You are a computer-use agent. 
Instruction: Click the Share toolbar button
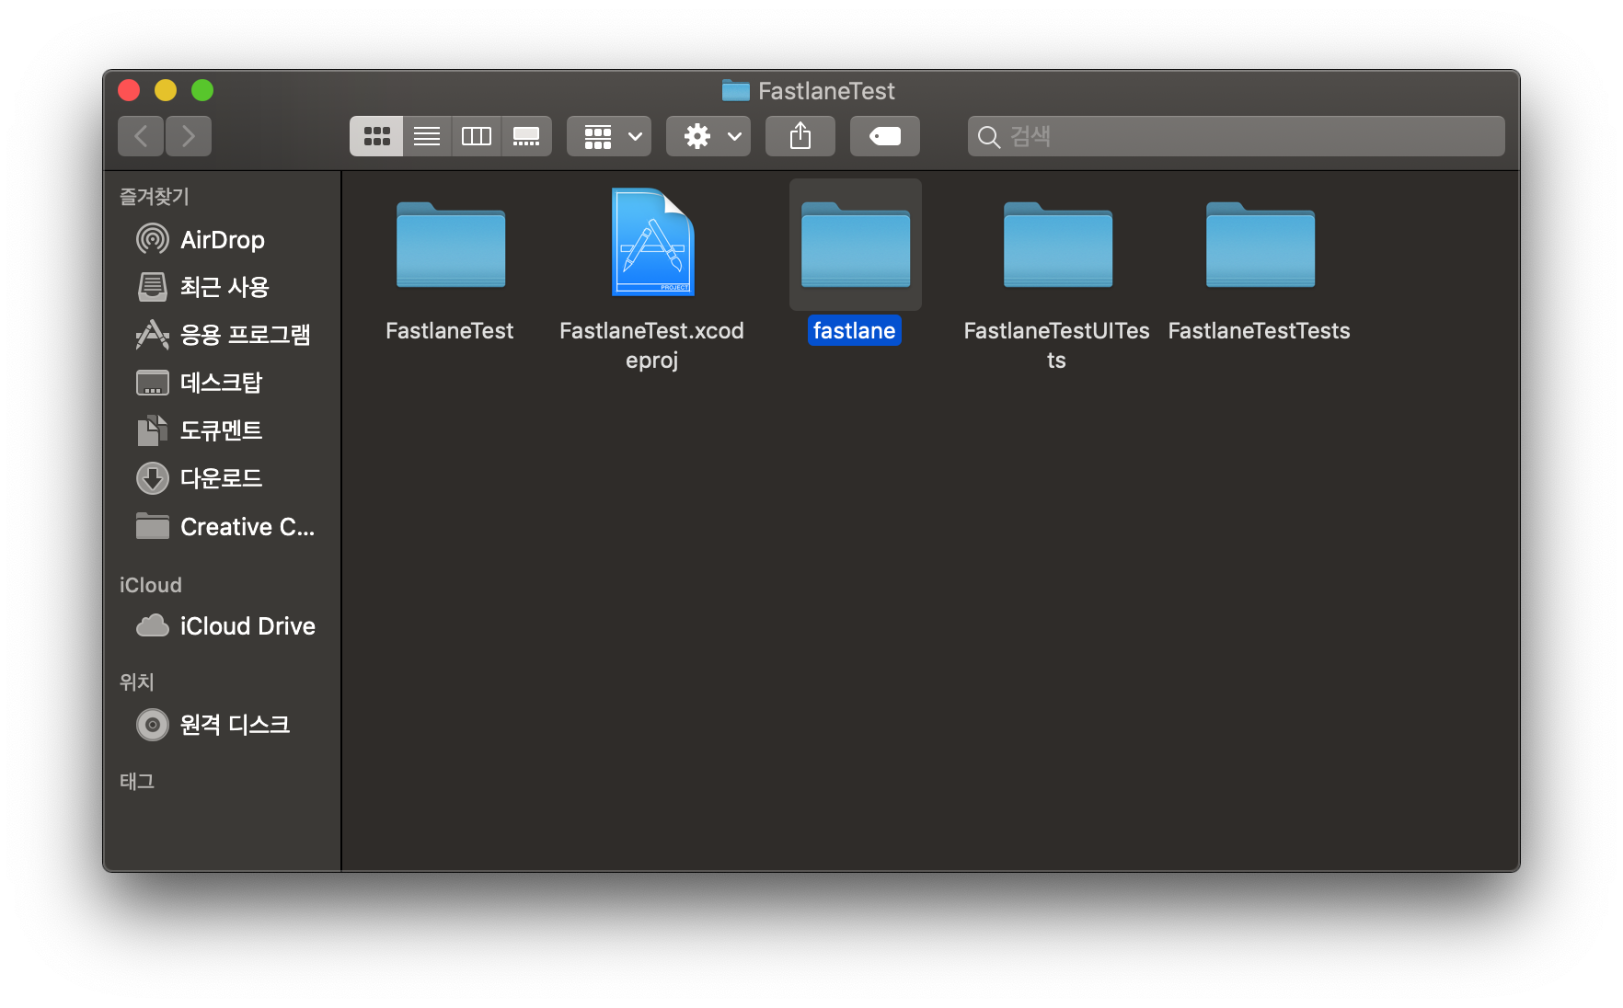coord(800,136)
